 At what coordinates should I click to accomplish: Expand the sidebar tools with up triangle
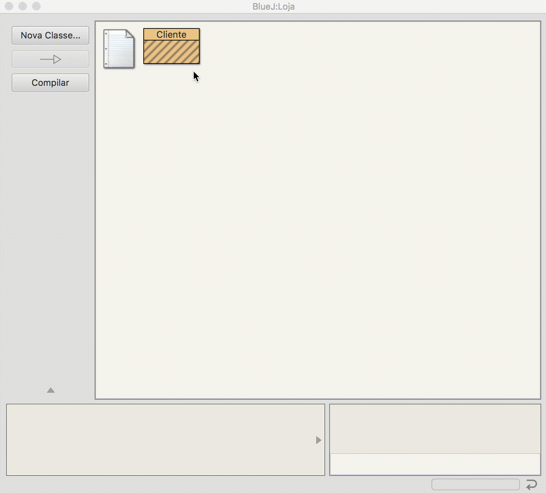pyautogui.click(x=51, y=390)
